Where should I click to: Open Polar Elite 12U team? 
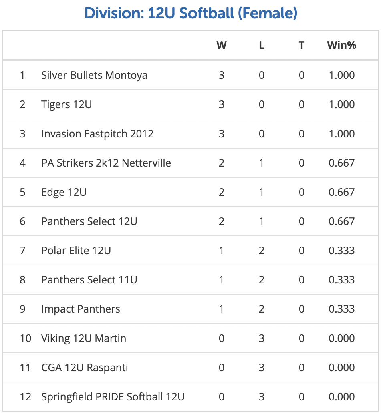click(76, 251)
